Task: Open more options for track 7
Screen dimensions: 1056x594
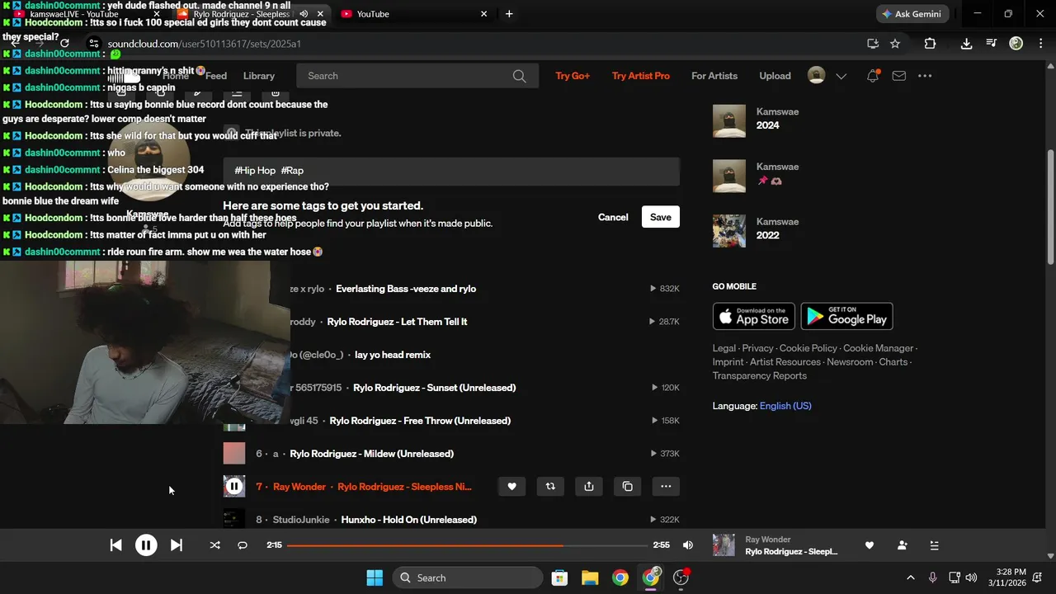Action: 666,487
